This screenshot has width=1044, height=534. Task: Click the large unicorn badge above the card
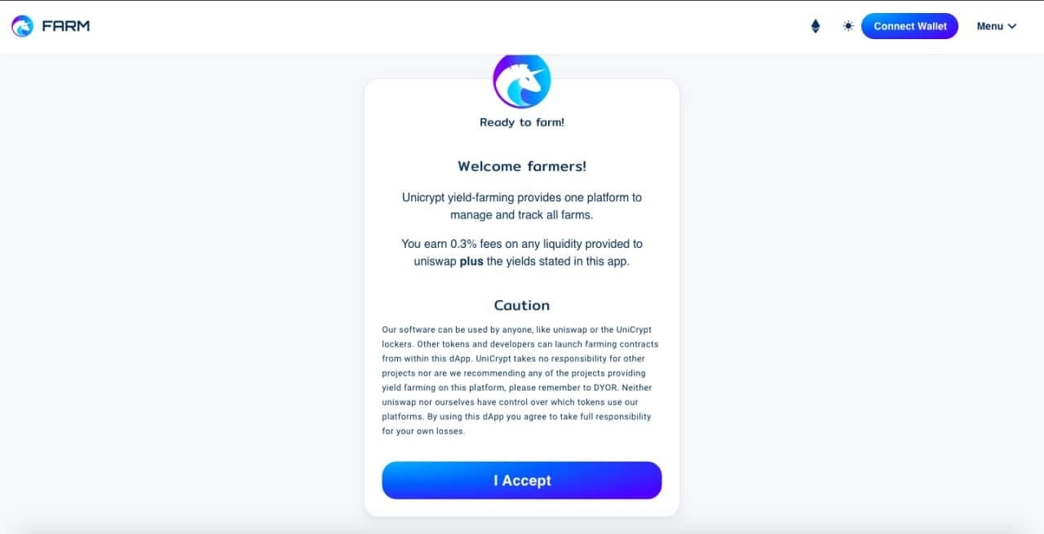pos(522,80)
